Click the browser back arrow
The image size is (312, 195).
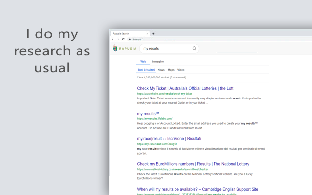[113, 39]
